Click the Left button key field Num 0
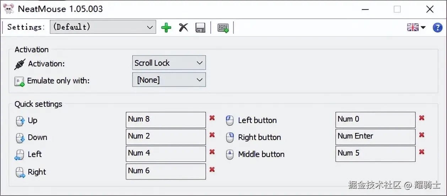 click(x=375, y=120)
